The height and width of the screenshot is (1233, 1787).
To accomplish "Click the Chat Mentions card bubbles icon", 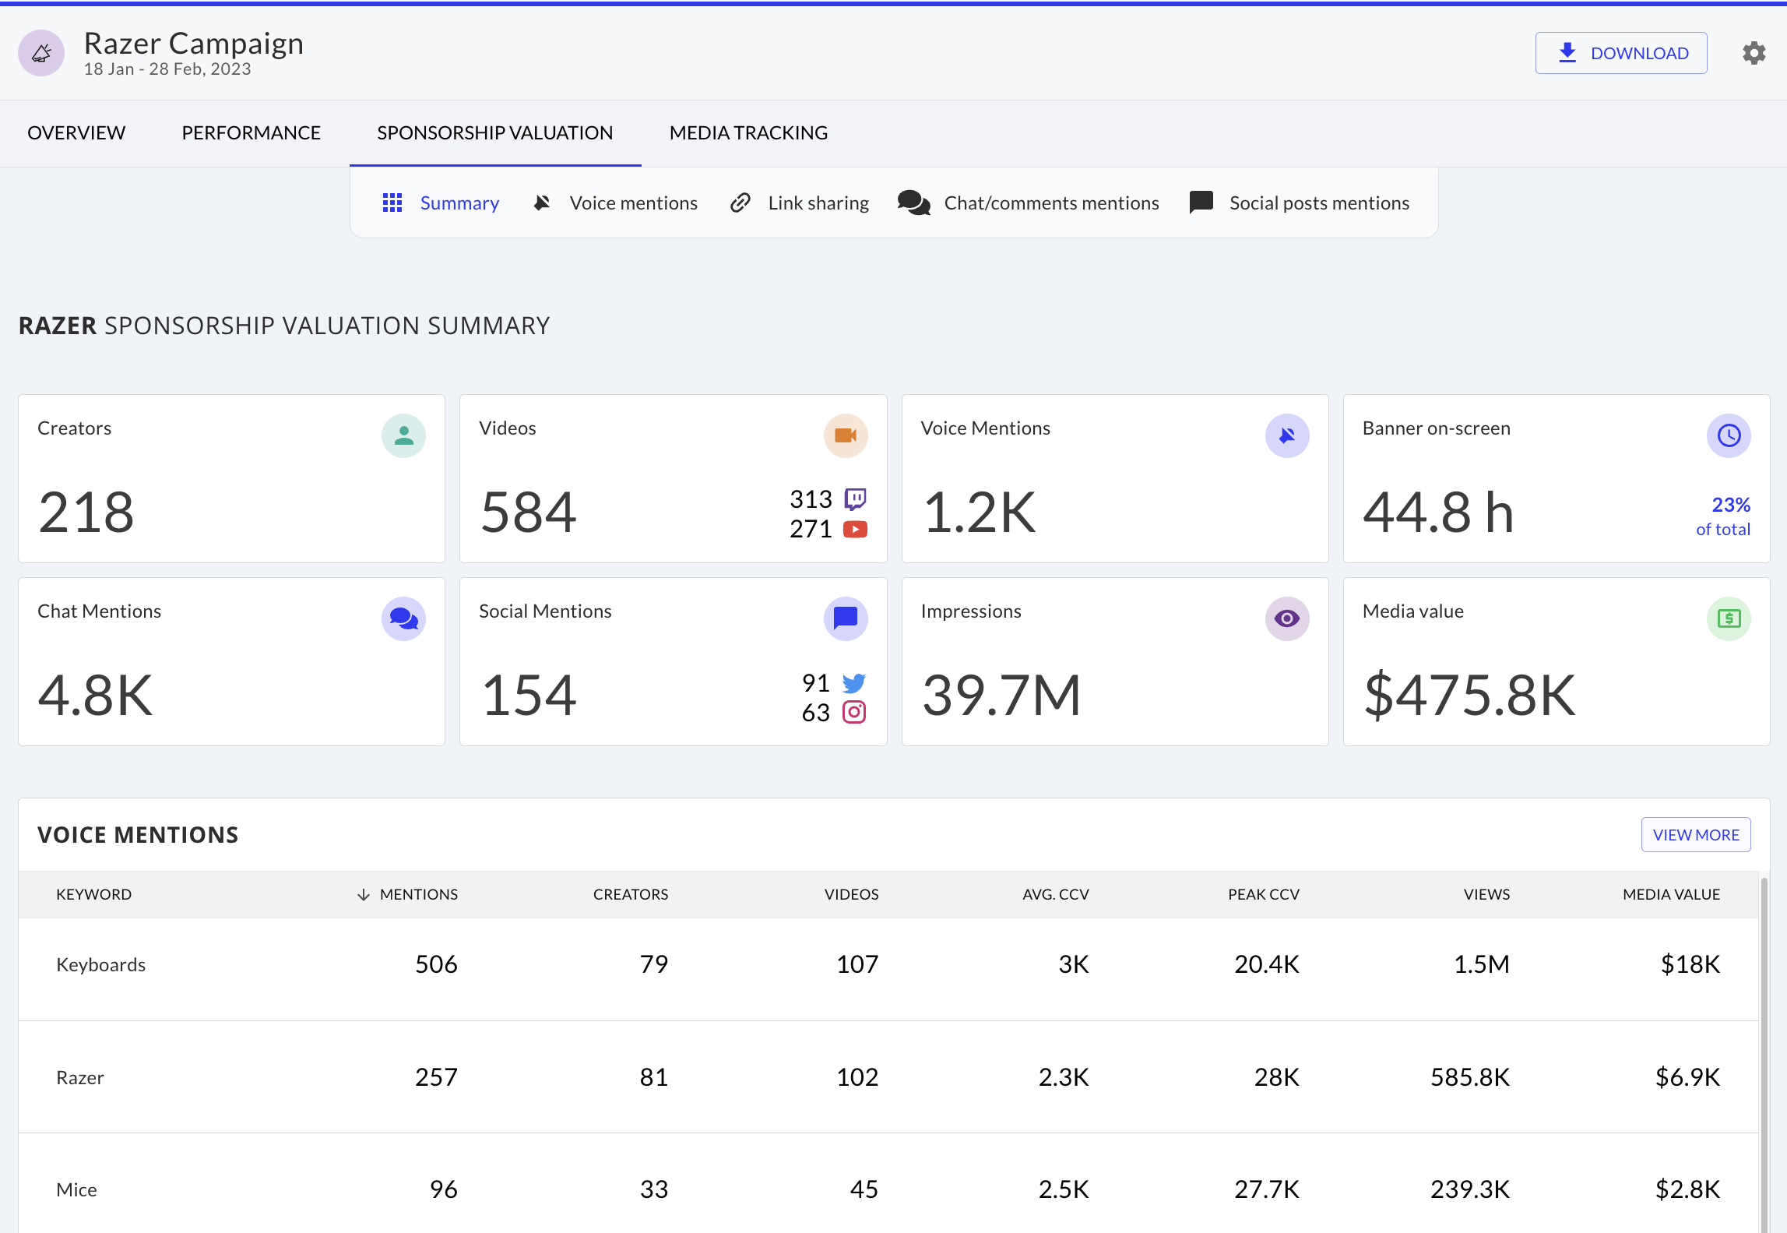I will click(403, 618).
